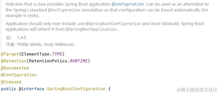Click @SpringBootApplication in the doc comment

point(91,29)
